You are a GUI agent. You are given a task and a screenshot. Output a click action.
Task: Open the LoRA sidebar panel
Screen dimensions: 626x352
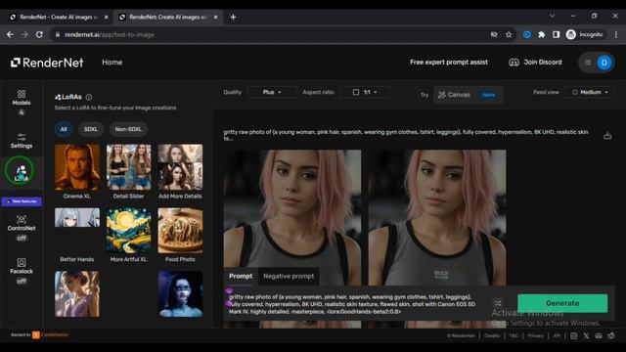21,172
